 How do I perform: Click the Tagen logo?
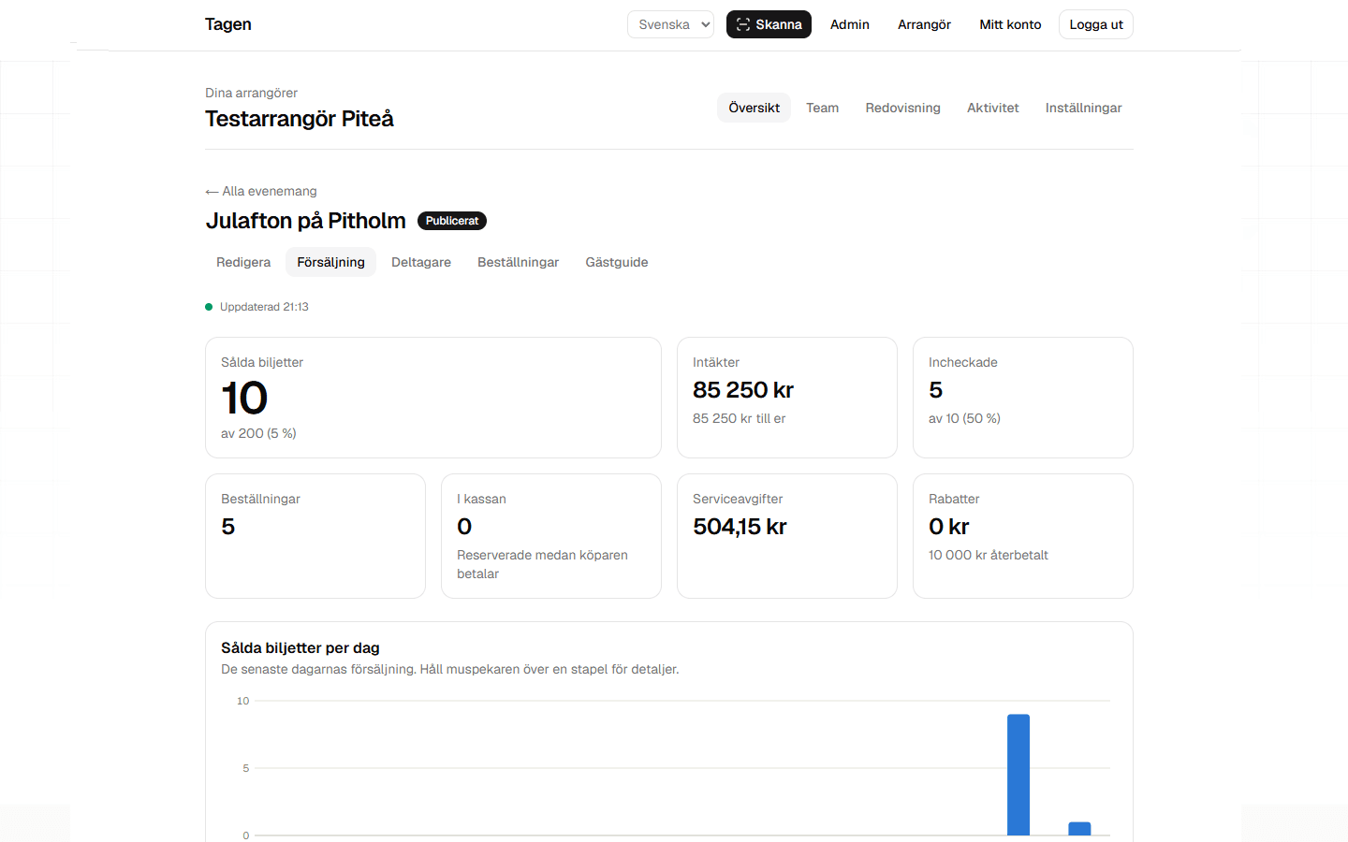[227, 24]
